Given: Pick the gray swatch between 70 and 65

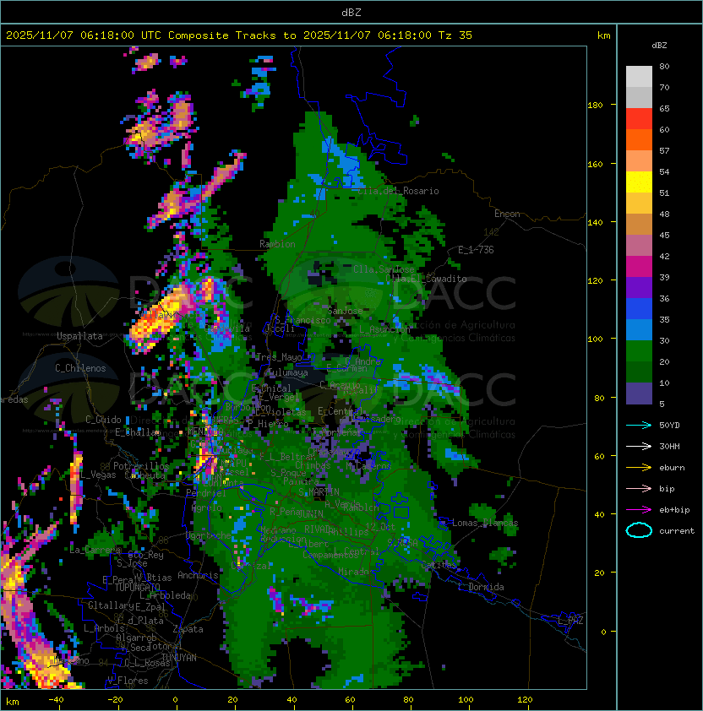Looking at the screenshot, I should point(639,97).
